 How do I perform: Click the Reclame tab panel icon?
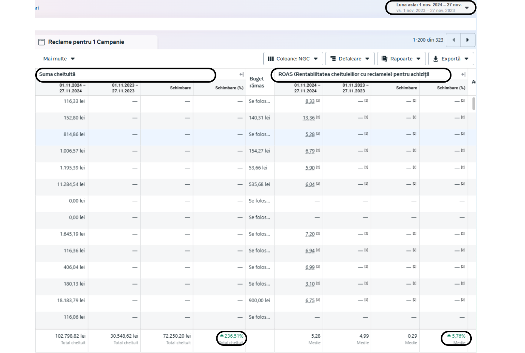(x=42, y=42)
